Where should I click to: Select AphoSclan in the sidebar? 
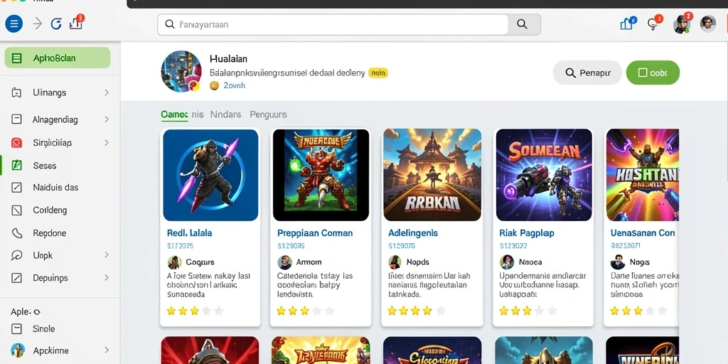pos(58,58)
